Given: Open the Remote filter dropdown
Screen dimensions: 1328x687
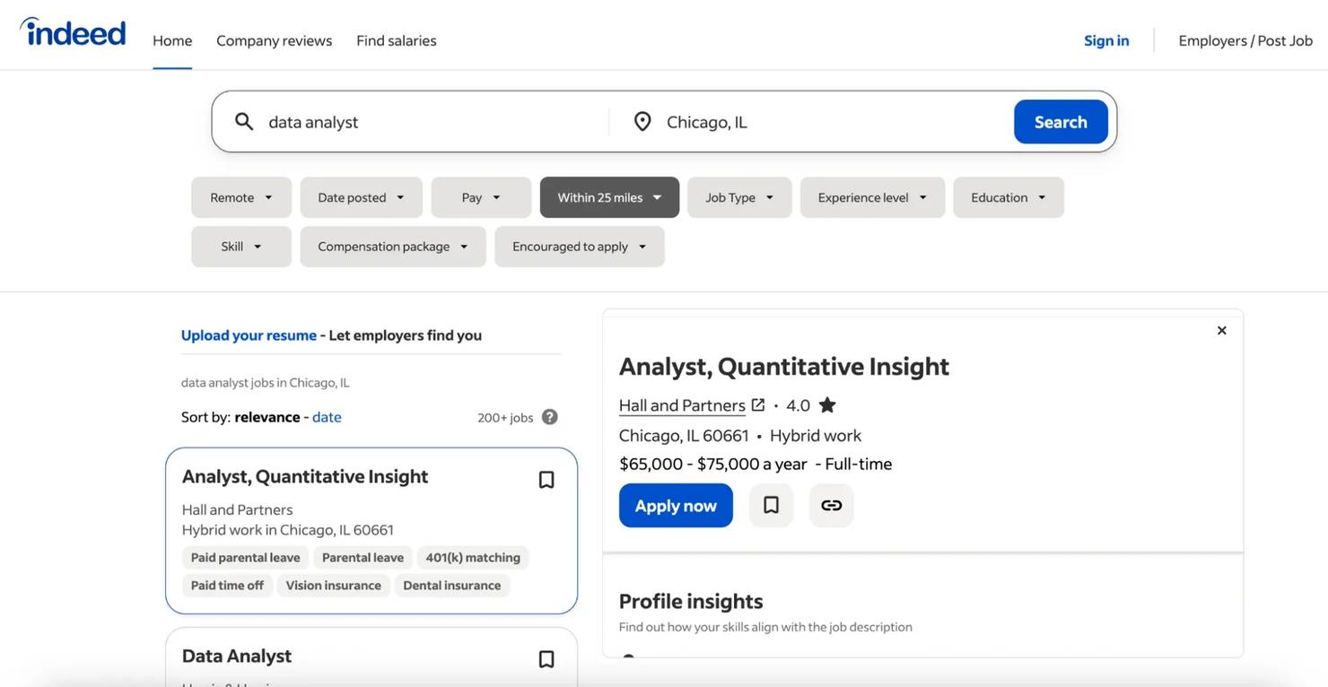Looking at the screenshot, I should (241, 197).
